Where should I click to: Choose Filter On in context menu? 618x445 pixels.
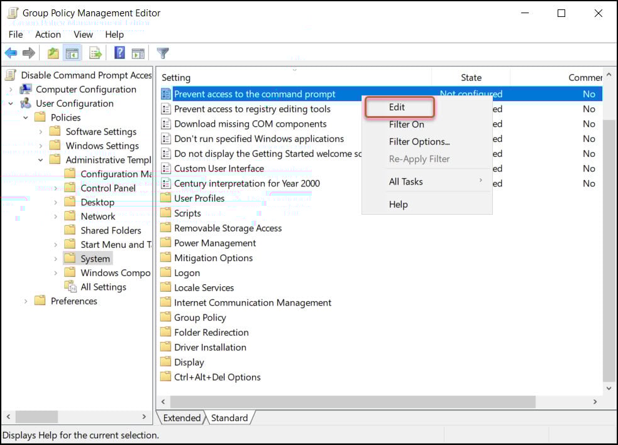coord(406,124)
